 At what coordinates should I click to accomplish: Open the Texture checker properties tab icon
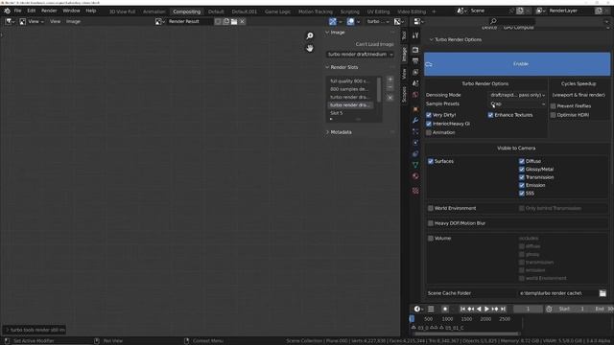[x=415, y=191]
